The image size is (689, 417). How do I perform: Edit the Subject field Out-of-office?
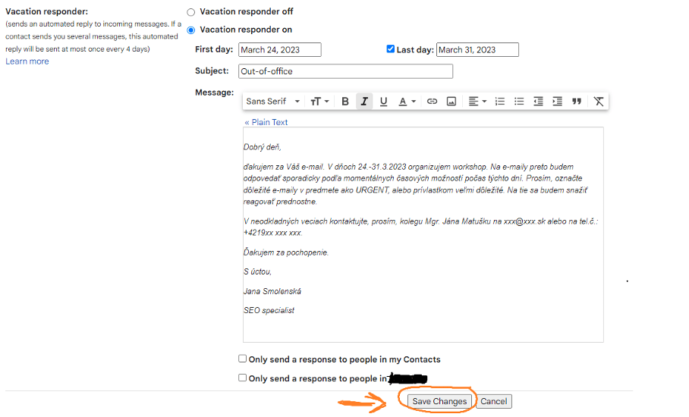tap(344, 71)
